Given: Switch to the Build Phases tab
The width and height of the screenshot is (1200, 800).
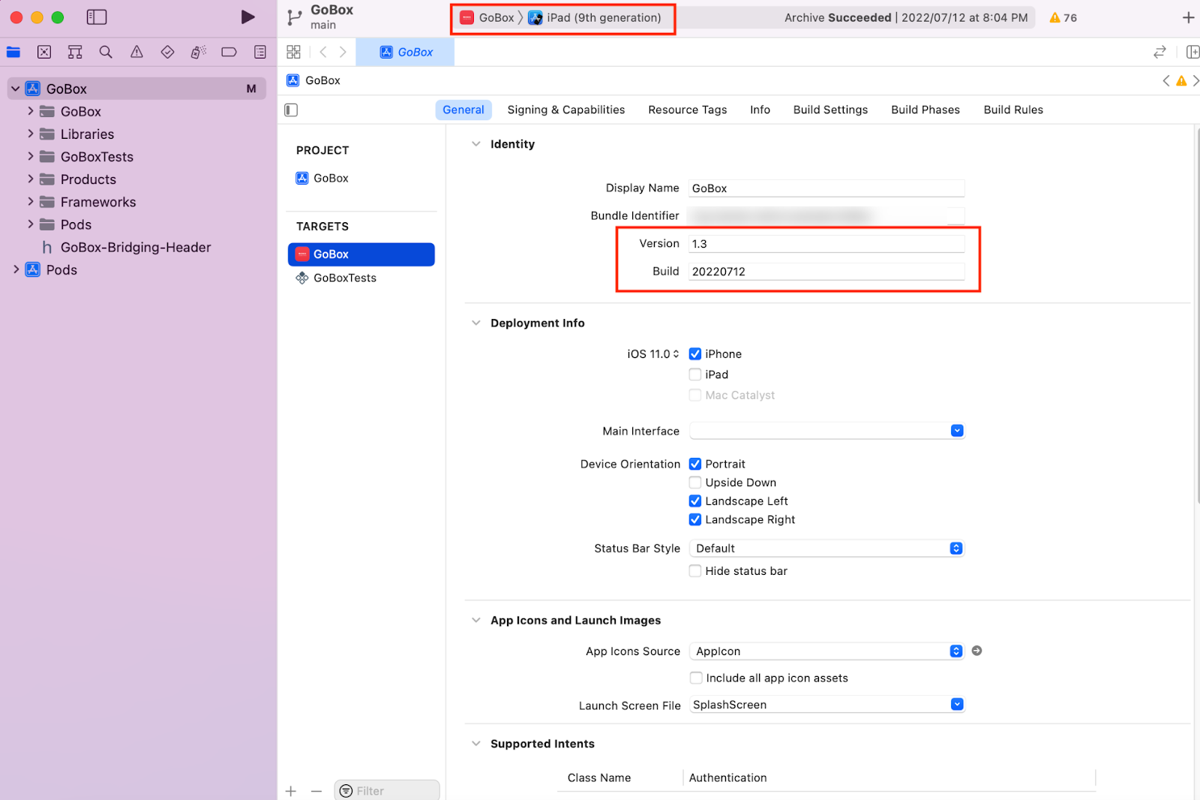Looking at the screenshot, I should tap(925, 110).
